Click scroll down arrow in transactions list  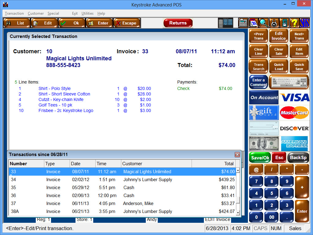(238, 213)
